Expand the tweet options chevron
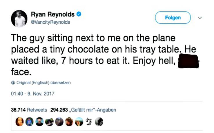This screenshot has width=214, height=133. (200, 18)
